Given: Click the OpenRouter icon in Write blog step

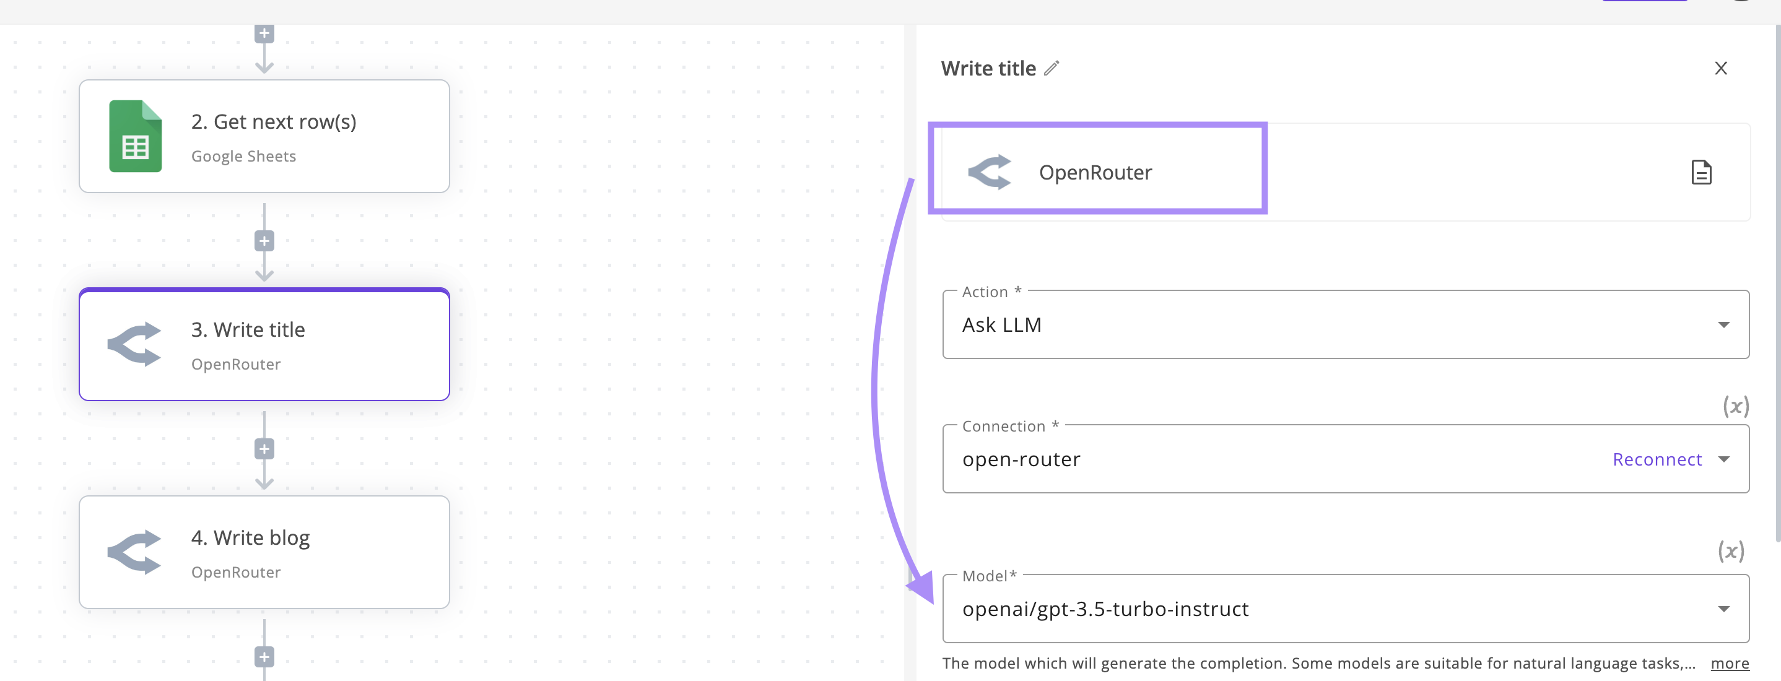Looking at the screenshot, I should 134,552.
